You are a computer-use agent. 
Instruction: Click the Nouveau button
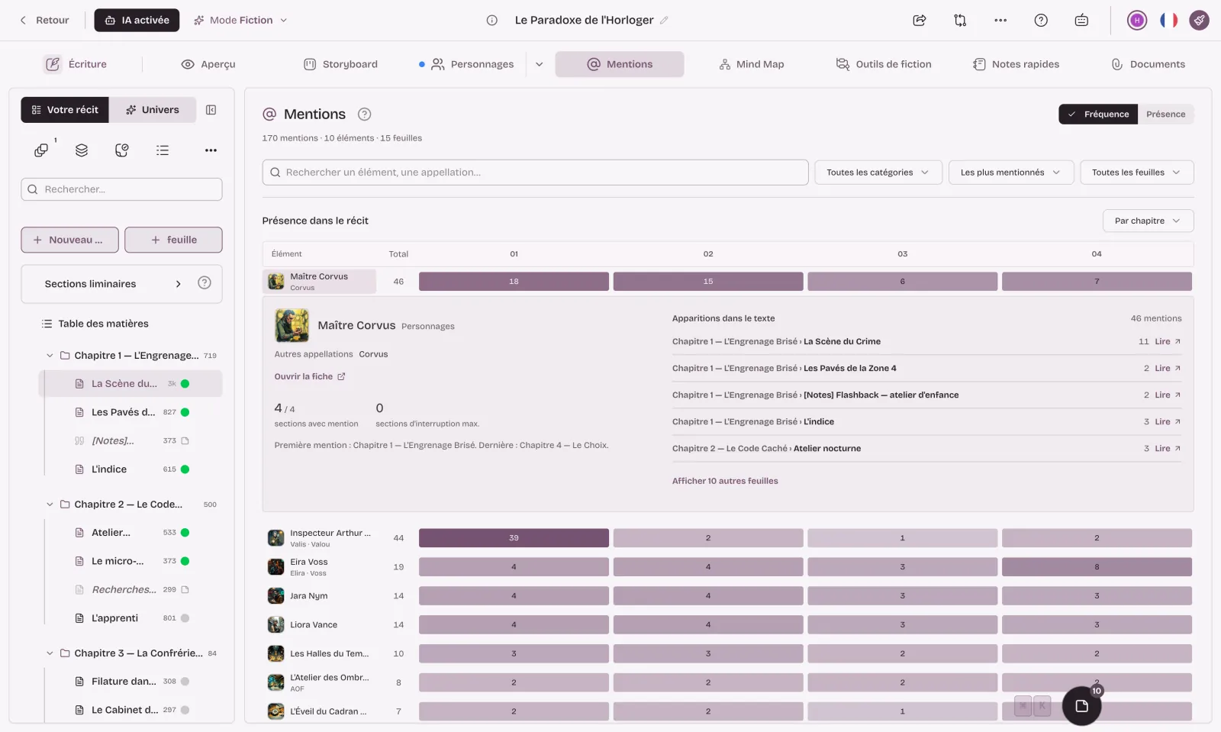click(69, 240)
